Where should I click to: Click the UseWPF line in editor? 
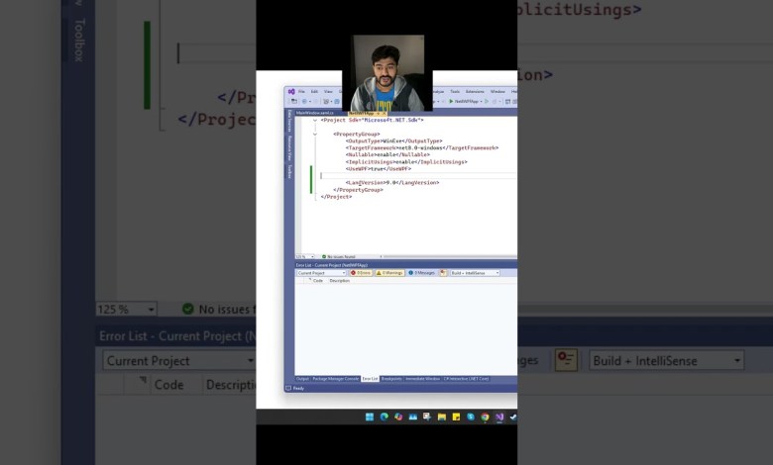pos(379,169)
